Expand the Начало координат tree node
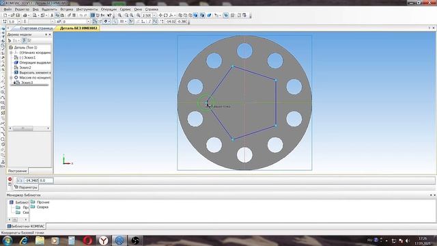Viewport: 437px width, 246px height. (11, 53)
